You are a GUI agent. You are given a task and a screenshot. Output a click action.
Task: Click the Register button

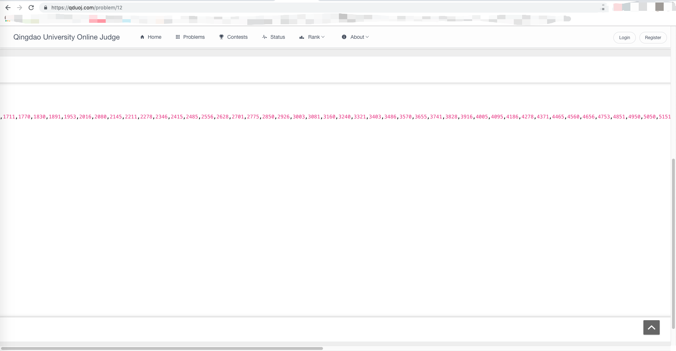point(653,37)
